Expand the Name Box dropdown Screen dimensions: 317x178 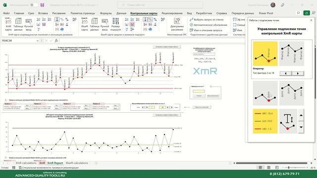click(38, 41)
